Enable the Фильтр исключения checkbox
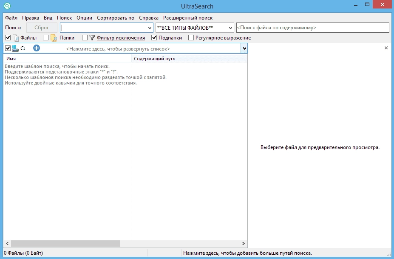394x259 pixels. [x=85, y=38]
